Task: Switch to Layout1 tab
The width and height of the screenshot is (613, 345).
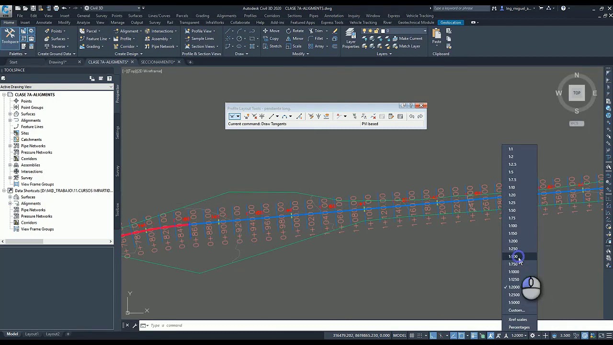Action: (32, 334)
